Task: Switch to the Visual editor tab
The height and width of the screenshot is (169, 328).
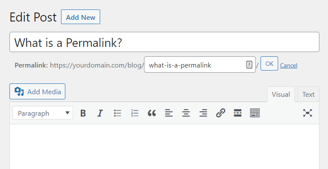Action: [x=281, y=94]
